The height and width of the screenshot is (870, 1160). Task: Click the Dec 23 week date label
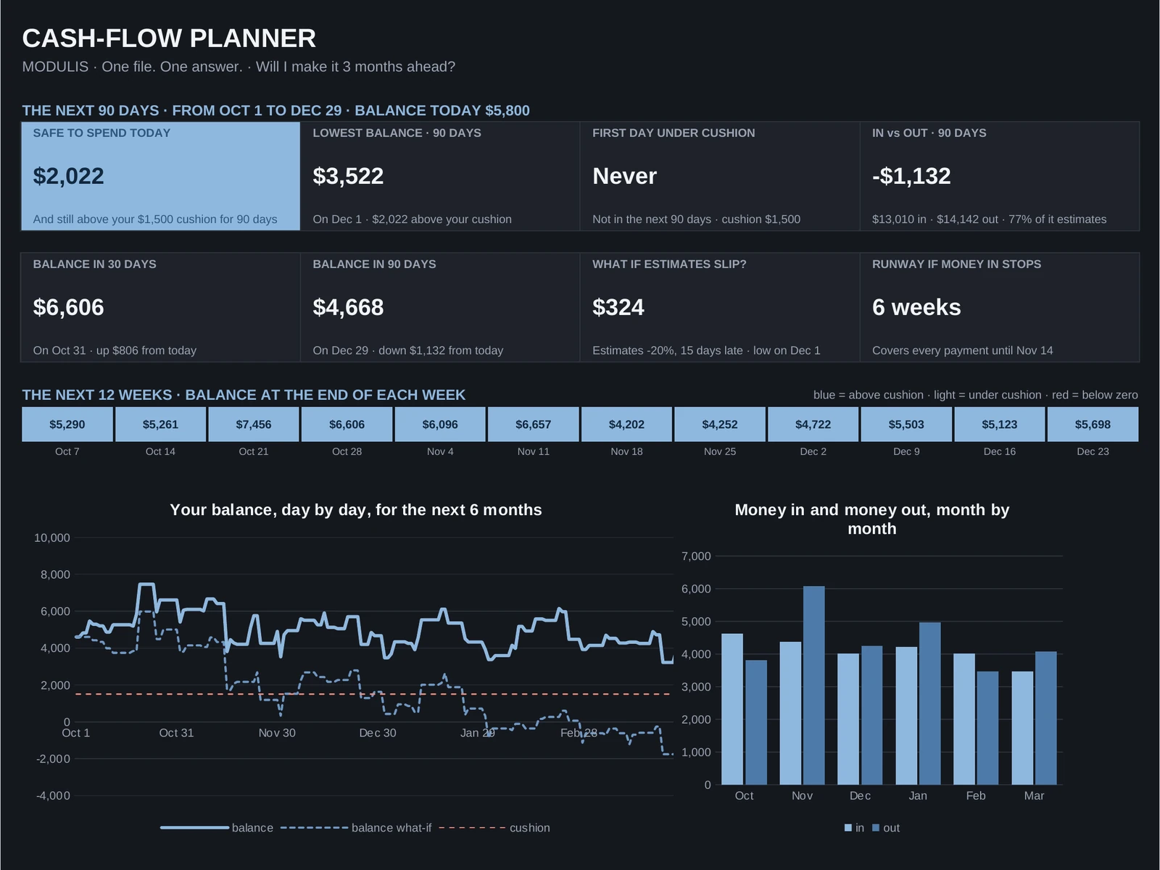coord(1093,451)
